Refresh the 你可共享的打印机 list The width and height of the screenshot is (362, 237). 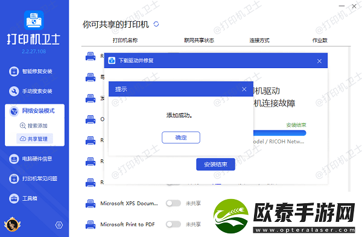pyautogui.click(x=156, y=24)
